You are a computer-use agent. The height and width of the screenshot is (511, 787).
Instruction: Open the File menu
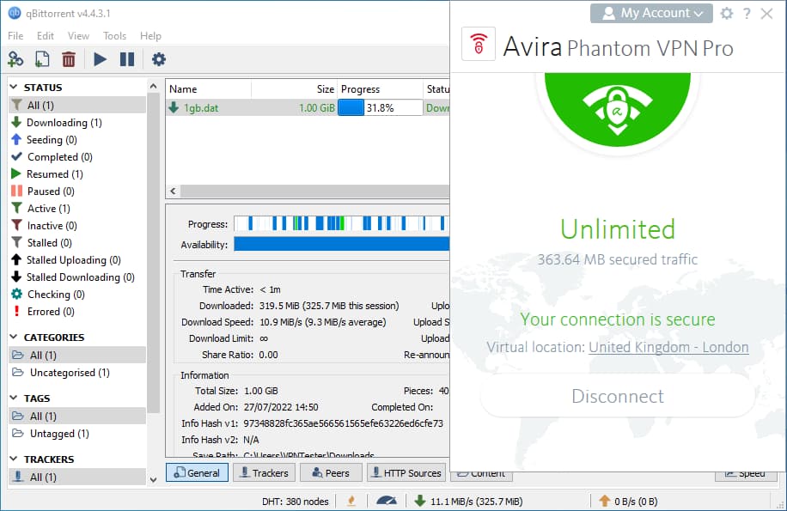pos(15,35)
